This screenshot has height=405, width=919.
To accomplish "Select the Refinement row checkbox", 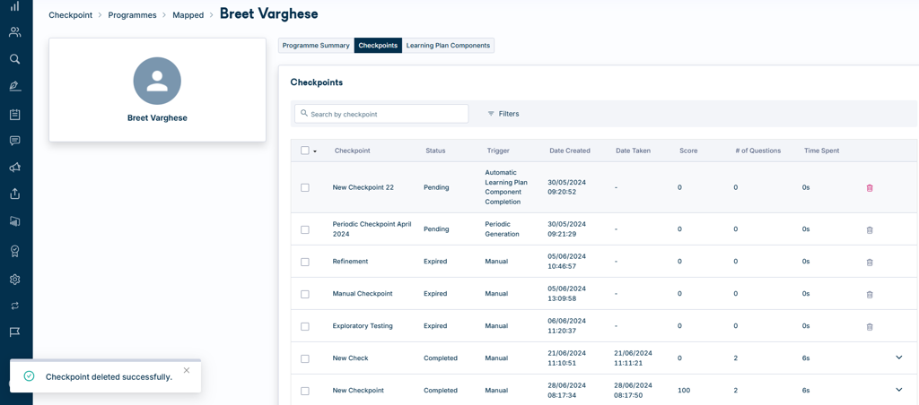I will point(305,263).
